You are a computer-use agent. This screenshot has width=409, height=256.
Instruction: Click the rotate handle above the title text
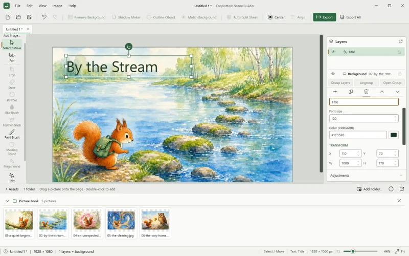(129, 47)
